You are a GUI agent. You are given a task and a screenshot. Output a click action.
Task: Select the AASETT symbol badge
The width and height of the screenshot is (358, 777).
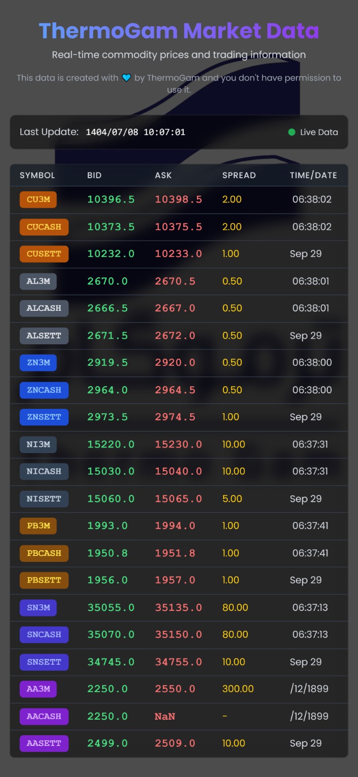point(44,743)
